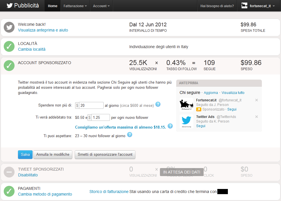The width and height of the screenshot is (281, 201).
Task: Click the 'ANTEPRIMA' panel header
Action: [219, 83]
